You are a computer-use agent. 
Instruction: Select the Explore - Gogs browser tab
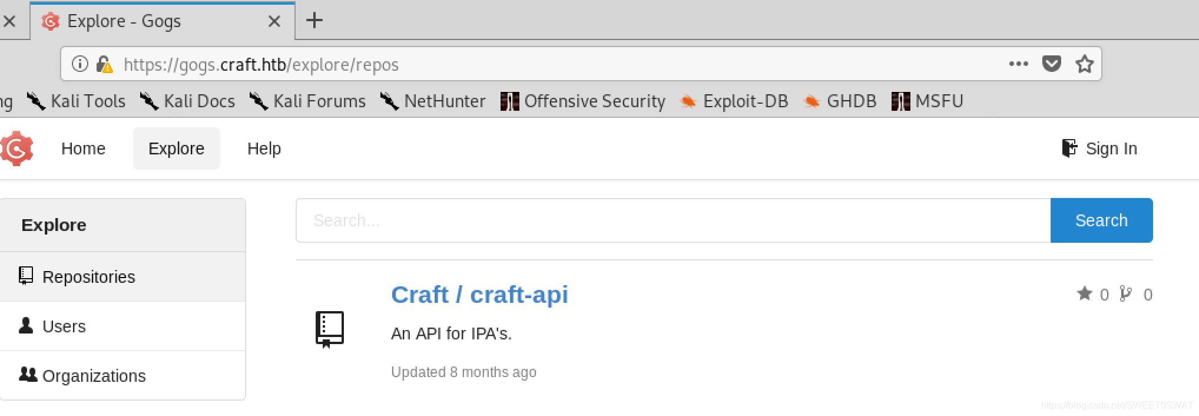(x=163, y=21)
